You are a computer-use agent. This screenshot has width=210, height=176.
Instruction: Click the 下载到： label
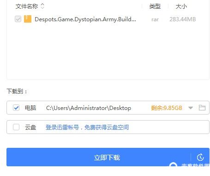(x=17, y=91)
